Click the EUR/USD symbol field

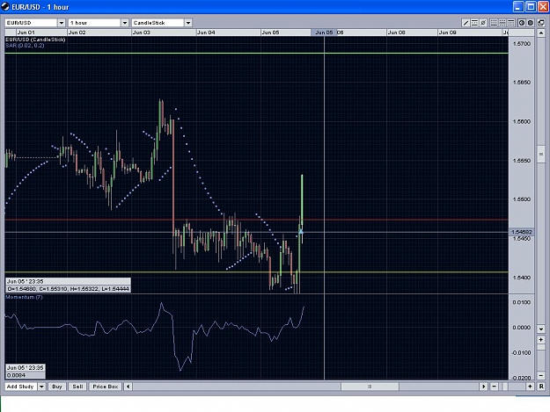(x=31, y=23)
